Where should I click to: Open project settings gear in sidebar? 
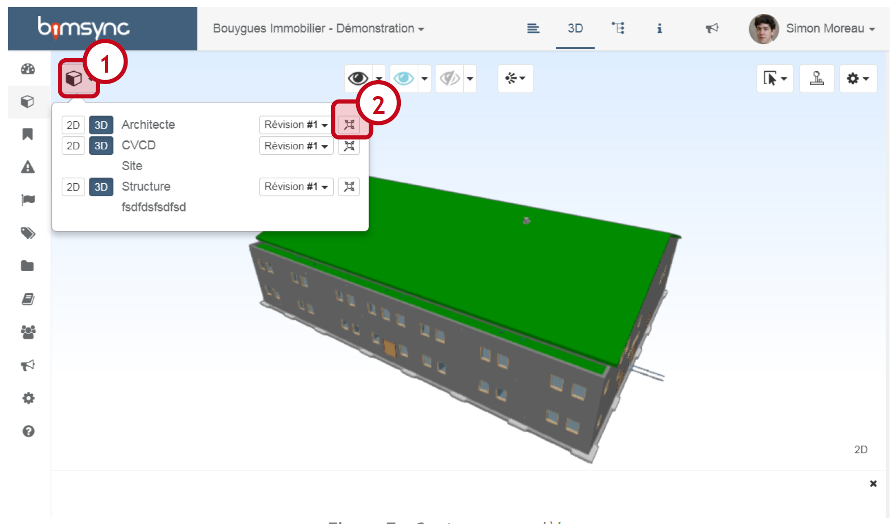pyautogui.click(x=28, y=398)
